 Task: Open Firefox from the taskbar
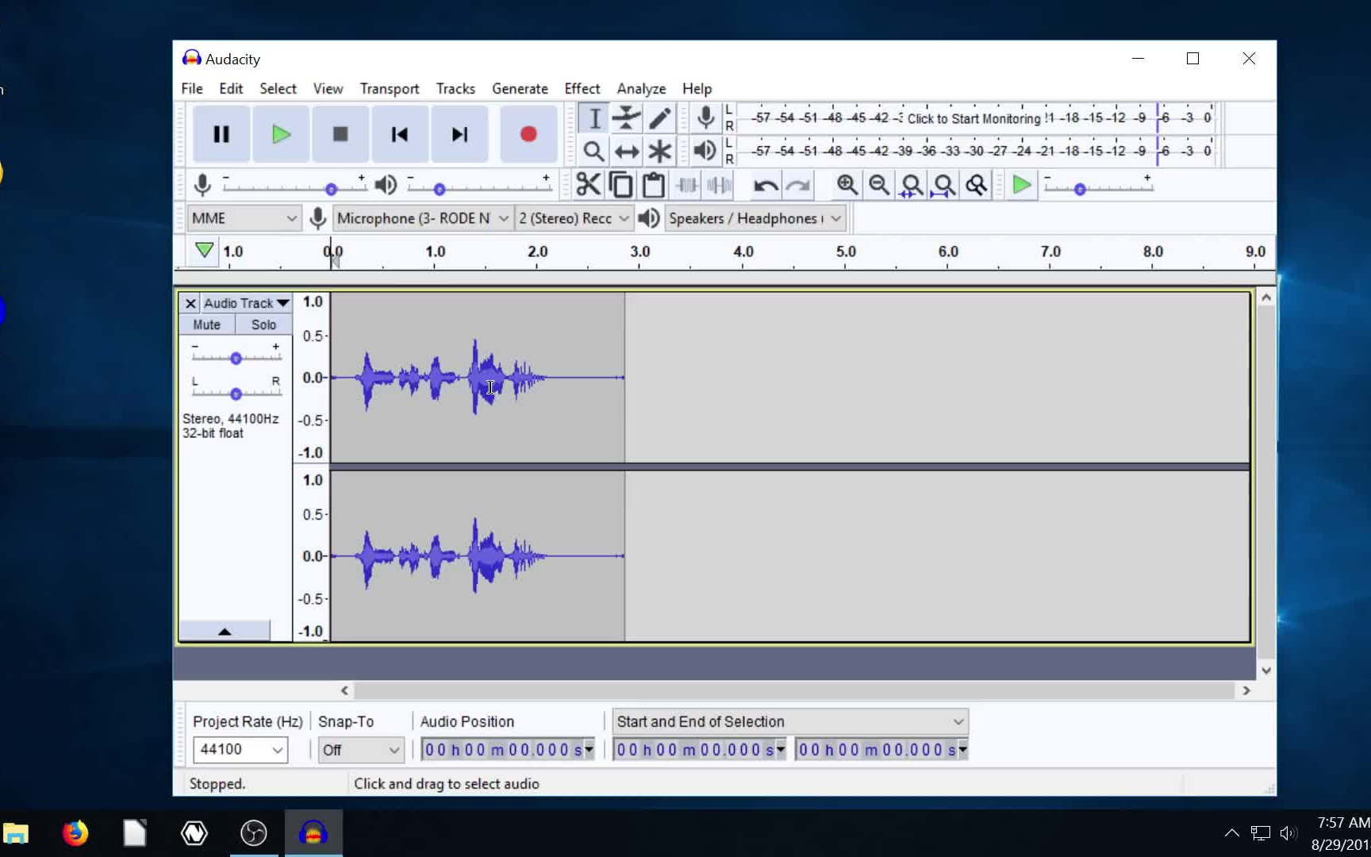[x=75, y=833]
